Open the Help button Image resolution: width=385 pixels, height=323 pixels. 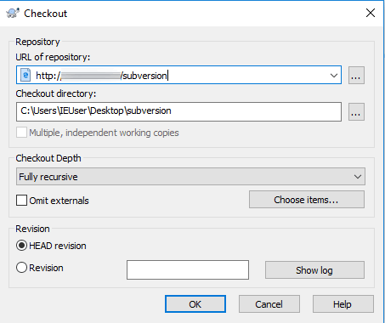point(343,304)
